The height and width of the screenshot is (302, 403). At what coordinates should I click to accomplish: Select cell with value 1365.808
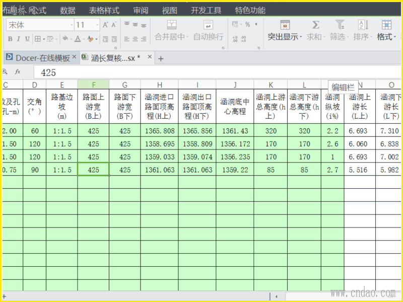[159, 131]
